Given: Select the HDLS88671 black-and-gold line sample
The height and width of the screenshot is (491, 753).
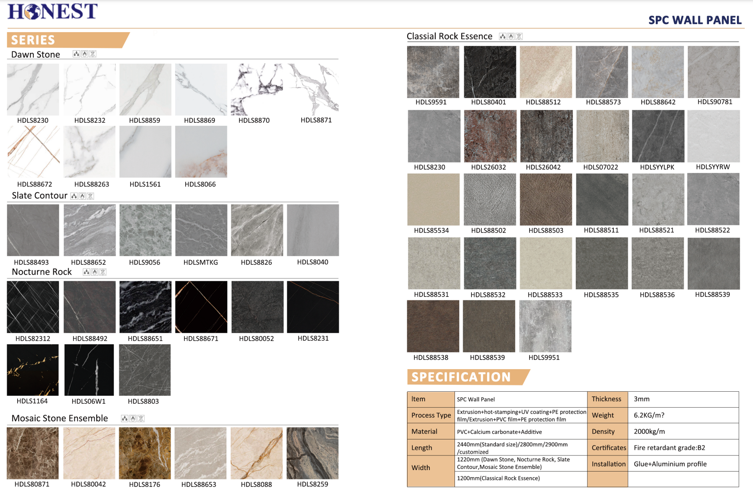Looking at the screenshot, I should [x=201, y=307].
